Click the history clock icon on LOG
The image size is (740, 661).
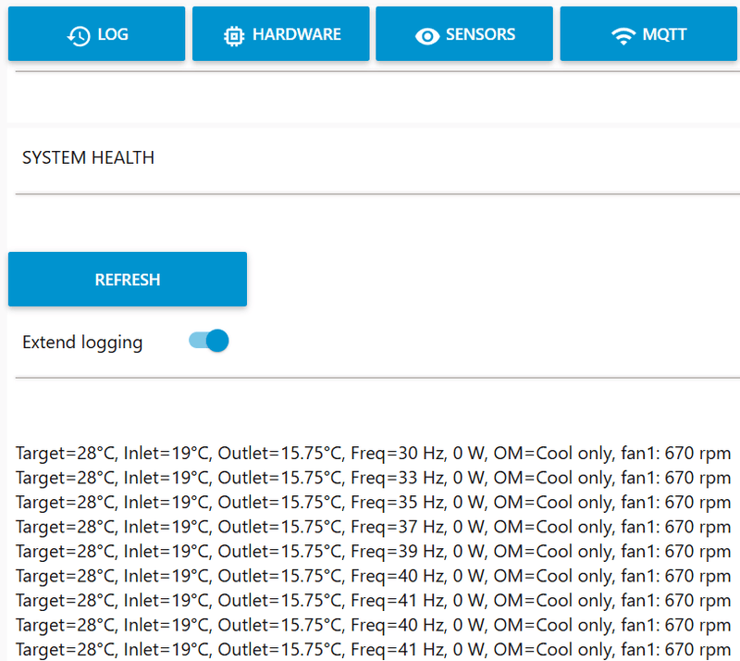79,36
